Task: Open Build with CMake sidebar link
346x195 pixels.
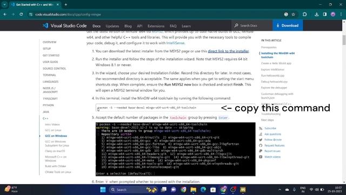Action: [55, 166]
